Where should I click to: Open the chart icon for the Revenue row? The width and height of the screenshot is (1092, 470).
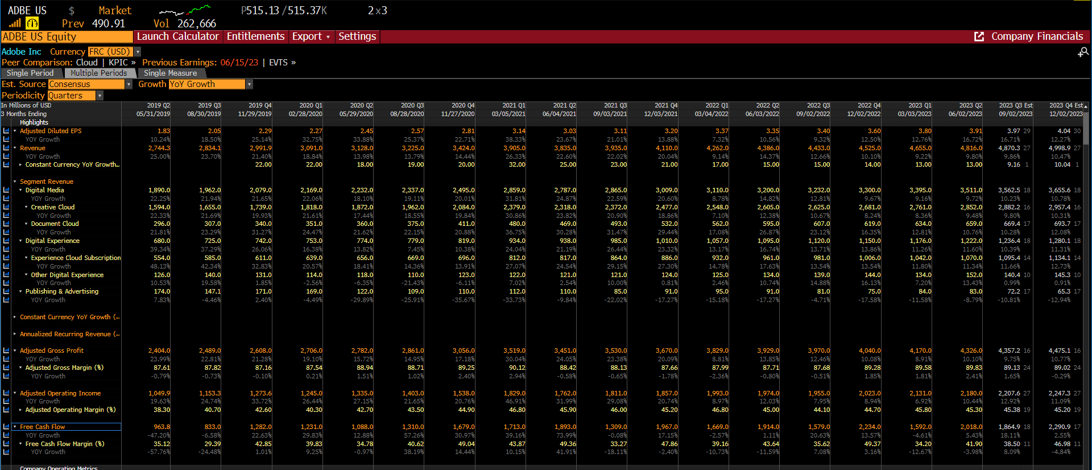click(x=6, y=148)
